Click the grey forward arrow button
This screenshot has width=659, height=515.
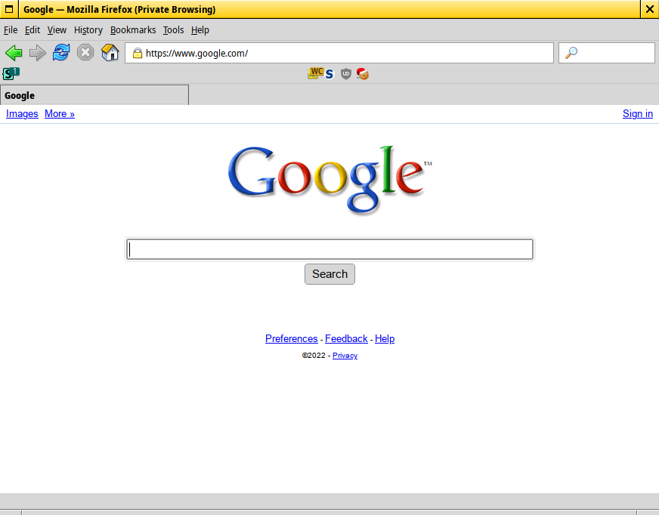[37, 53]
